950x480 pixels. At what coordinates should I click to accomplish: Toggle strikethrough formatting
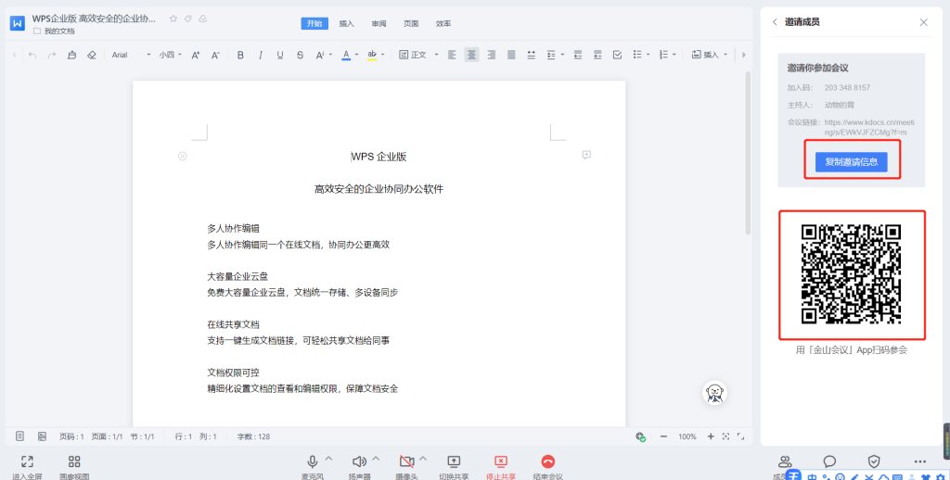click(x=300, y=55)
